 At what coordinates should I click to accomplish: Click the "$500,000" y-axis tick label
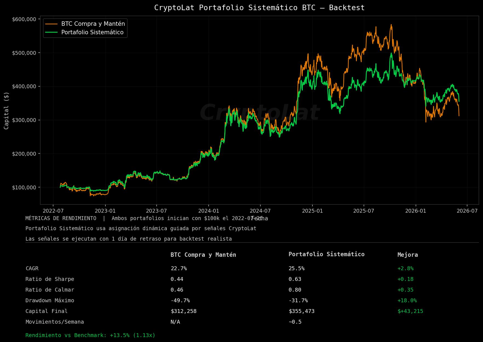click(24, 53)
